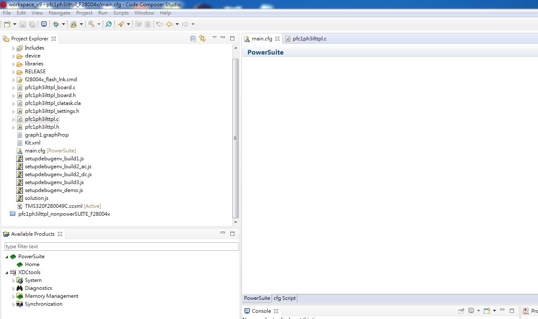This screenshot has width=538, height=319.
Task: Expand the Includes folder
Action: [x=13, y=48]
